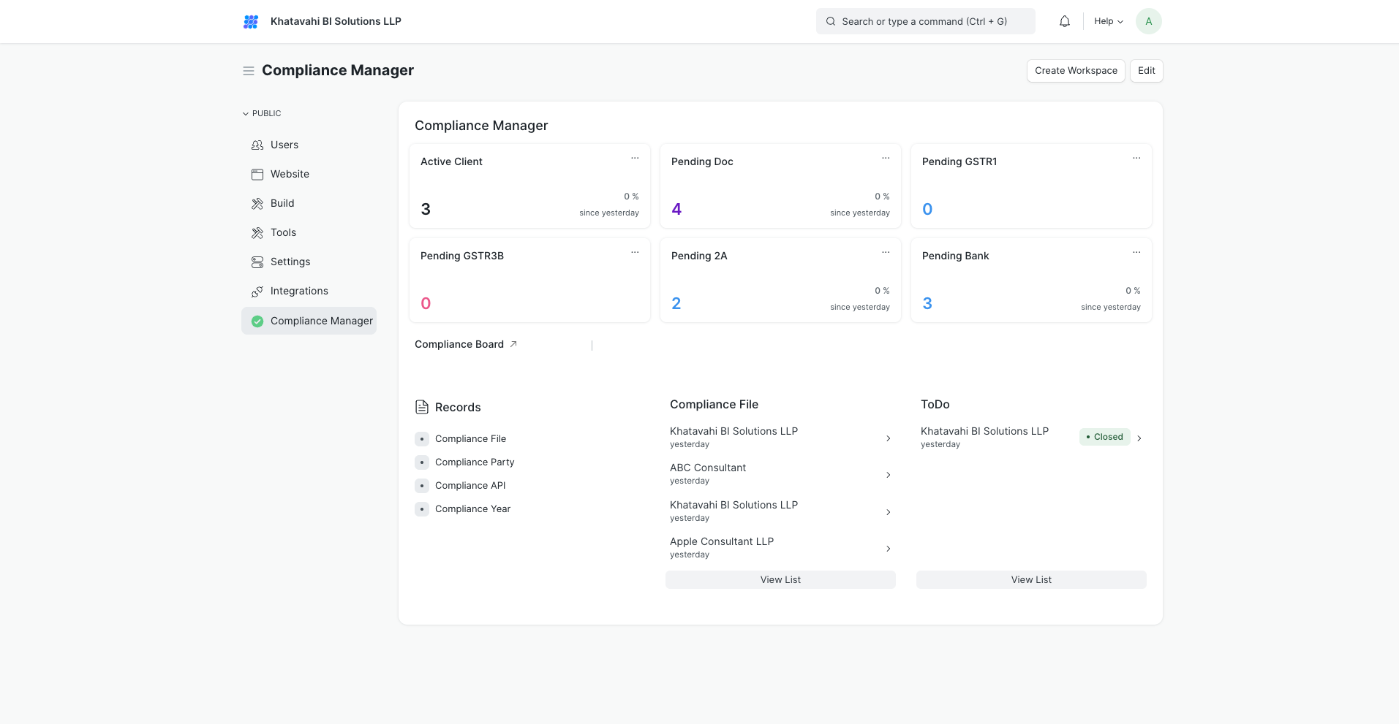1399x724 pixels.
Task: Click the Edit button
Action: pyautogui.click(x=1146, y=71)
